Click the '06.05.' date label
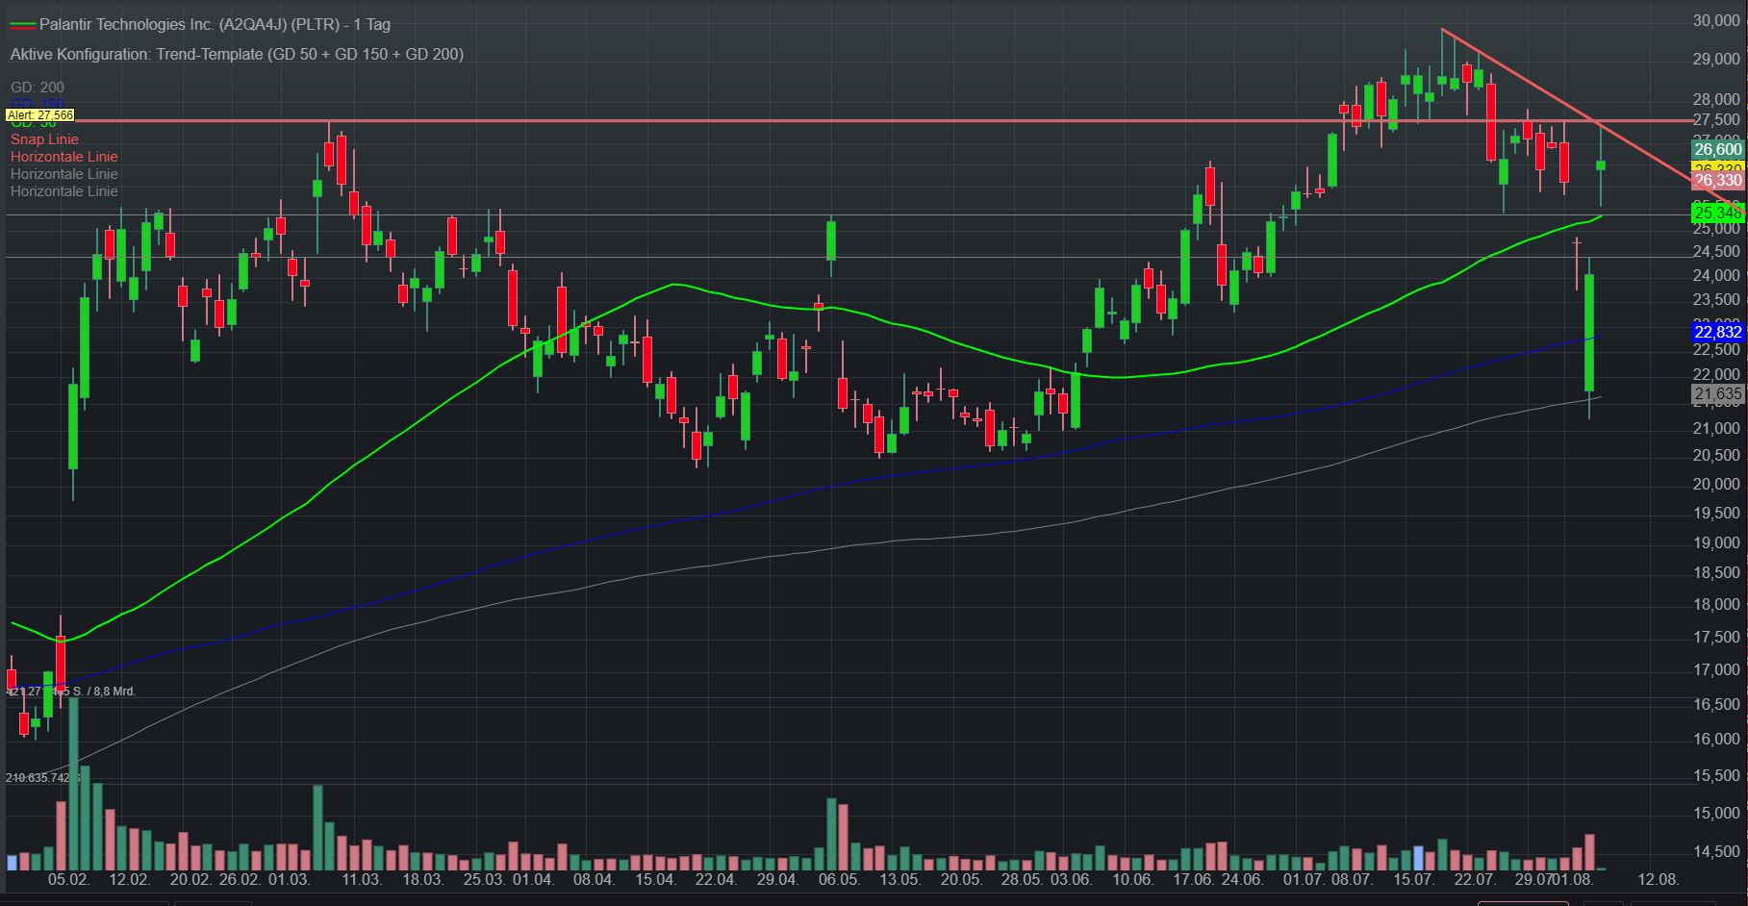 (839, 879)
